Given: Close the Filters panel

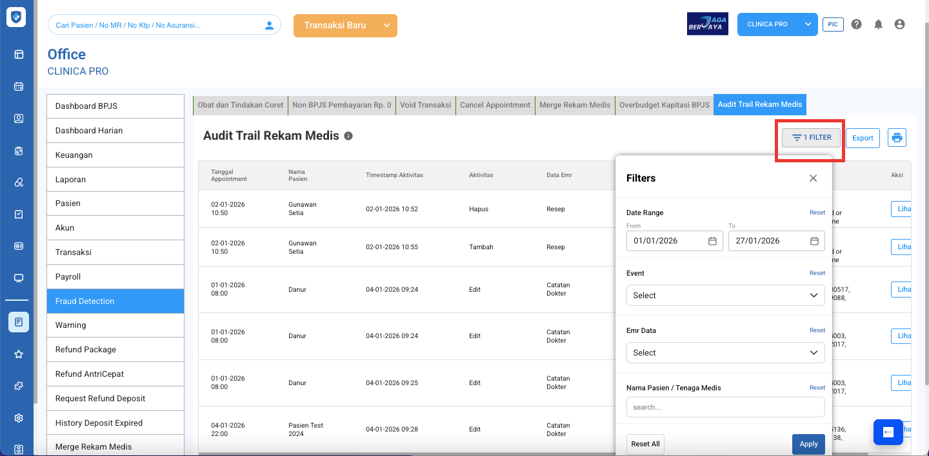Looking at the screenshot, I should [x=813, y=178].
